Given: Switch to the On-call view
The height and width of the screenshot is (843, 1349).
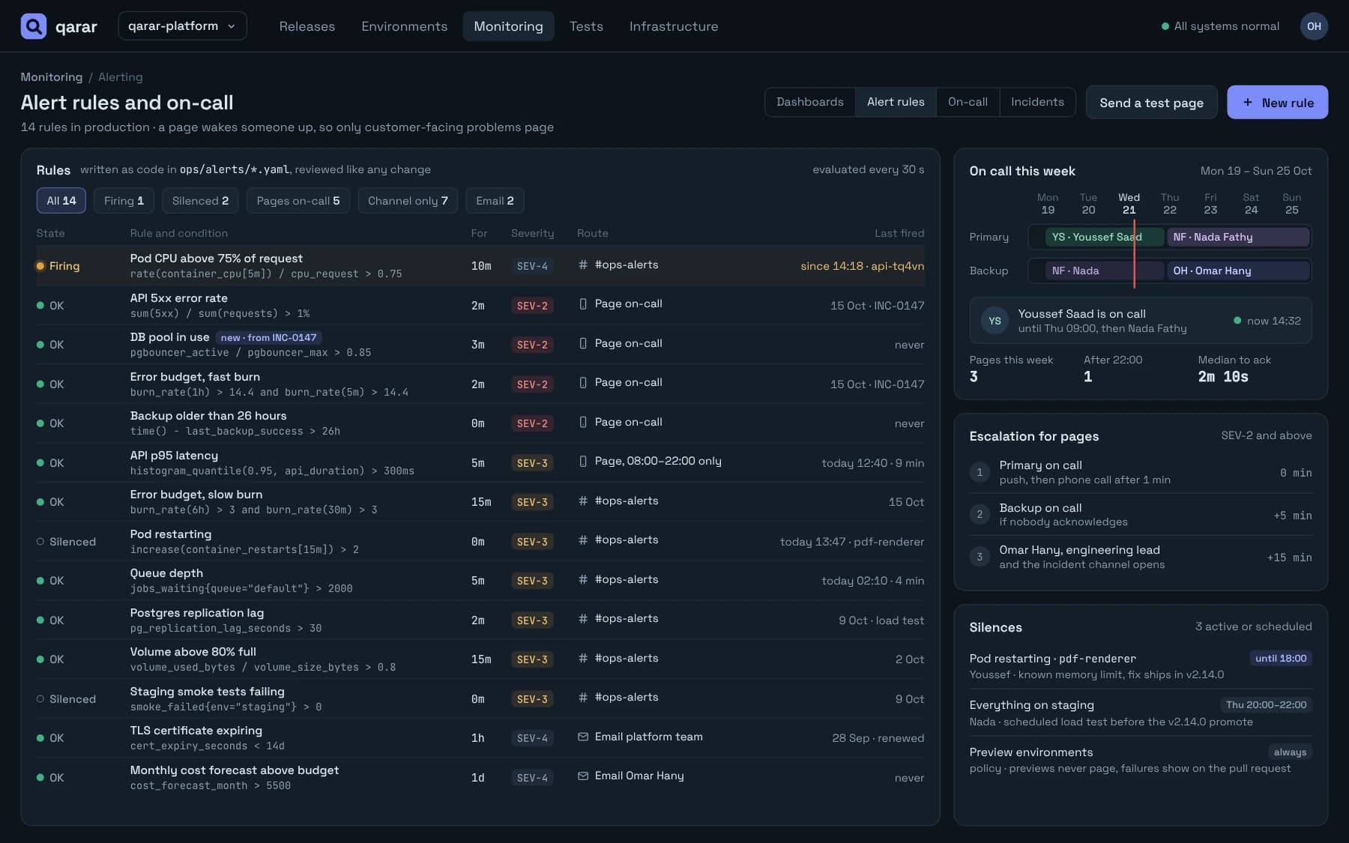Looking at the screenshot, I should [968, 102].
